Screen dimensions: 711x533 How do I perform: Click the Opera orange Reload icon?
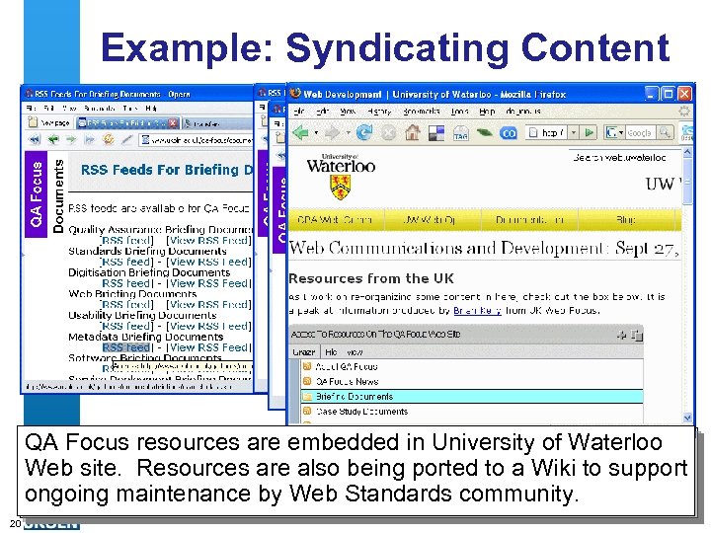(x=108, y=139)
